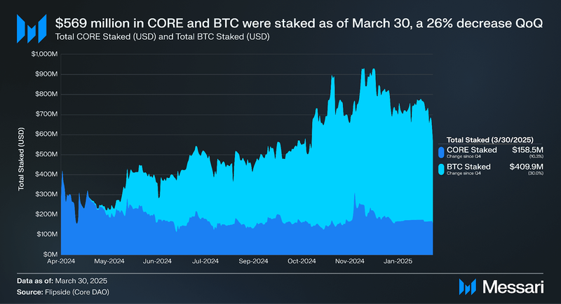
Task: Click the 'Source: Flipside (Core DAO)' line
Action: (x=63, y=292)
